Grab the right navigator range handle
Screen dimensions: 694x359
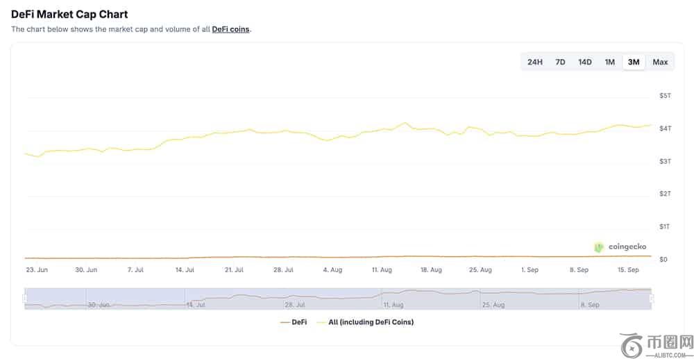click(x=652, y=299)
